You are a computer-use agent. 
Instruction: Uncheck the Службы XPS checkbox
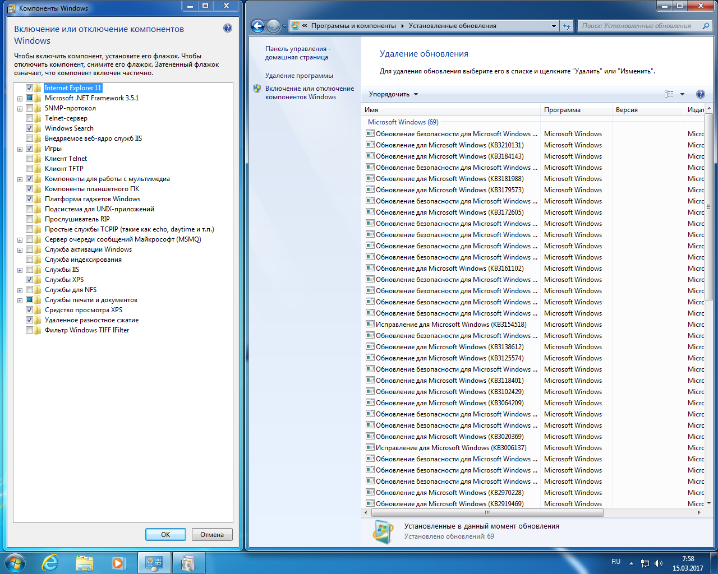coord(29,280)
